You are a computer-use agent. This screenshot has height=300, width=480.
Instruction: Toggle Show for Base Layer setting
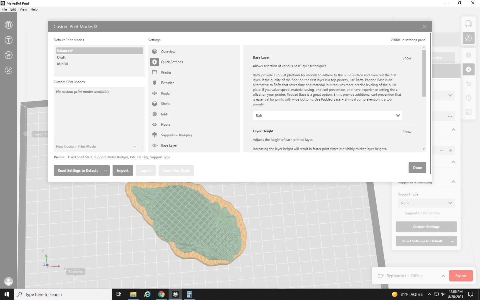[407, 58]
